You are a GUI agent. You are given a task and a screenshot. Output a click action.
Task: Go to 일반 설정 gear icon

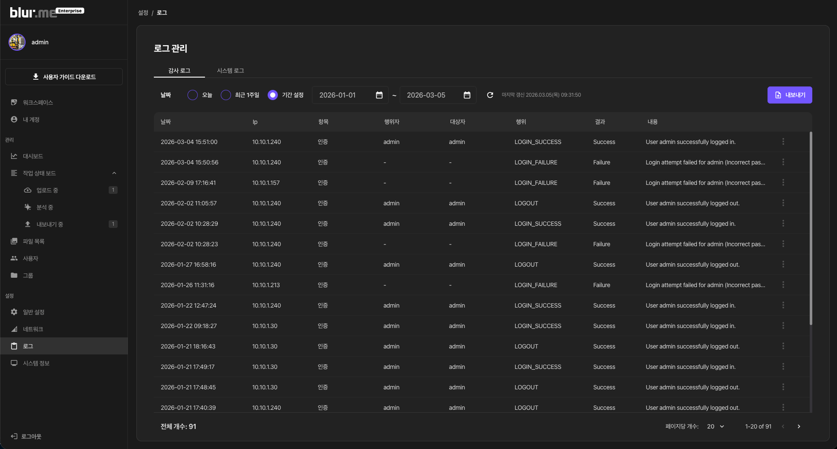tap(14, 312)
